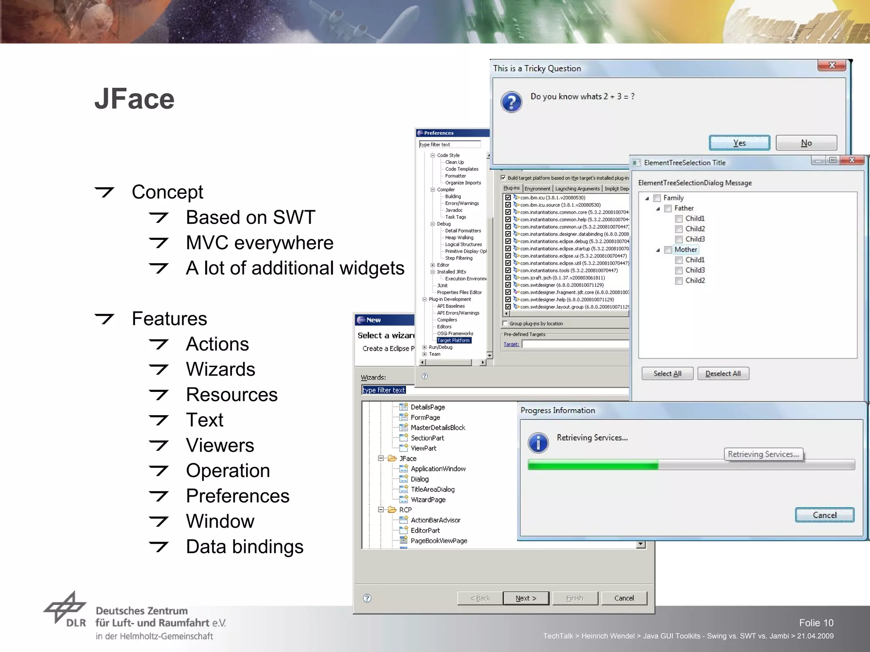870x652 pixels.
Task: Switch to the Environment tab
Action: point(537,188)
